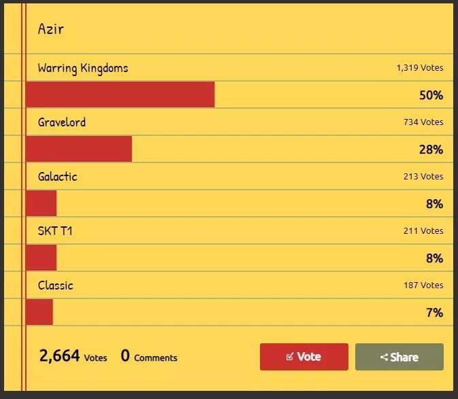Click the Azir poll title
Image resolution: width=458 pixels, height=399 pixels.
pos(51,29)
